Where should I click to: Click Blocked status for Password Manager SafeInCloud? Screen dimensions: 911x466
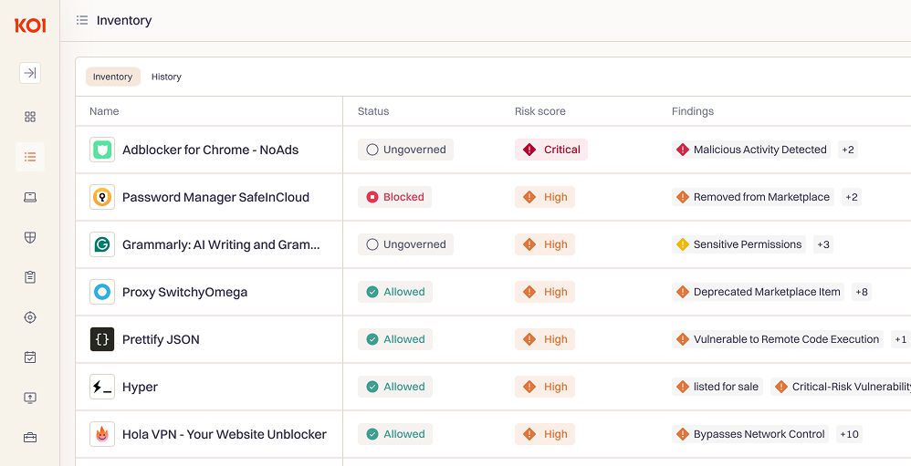pyautogui.click(x=394, y=197)
